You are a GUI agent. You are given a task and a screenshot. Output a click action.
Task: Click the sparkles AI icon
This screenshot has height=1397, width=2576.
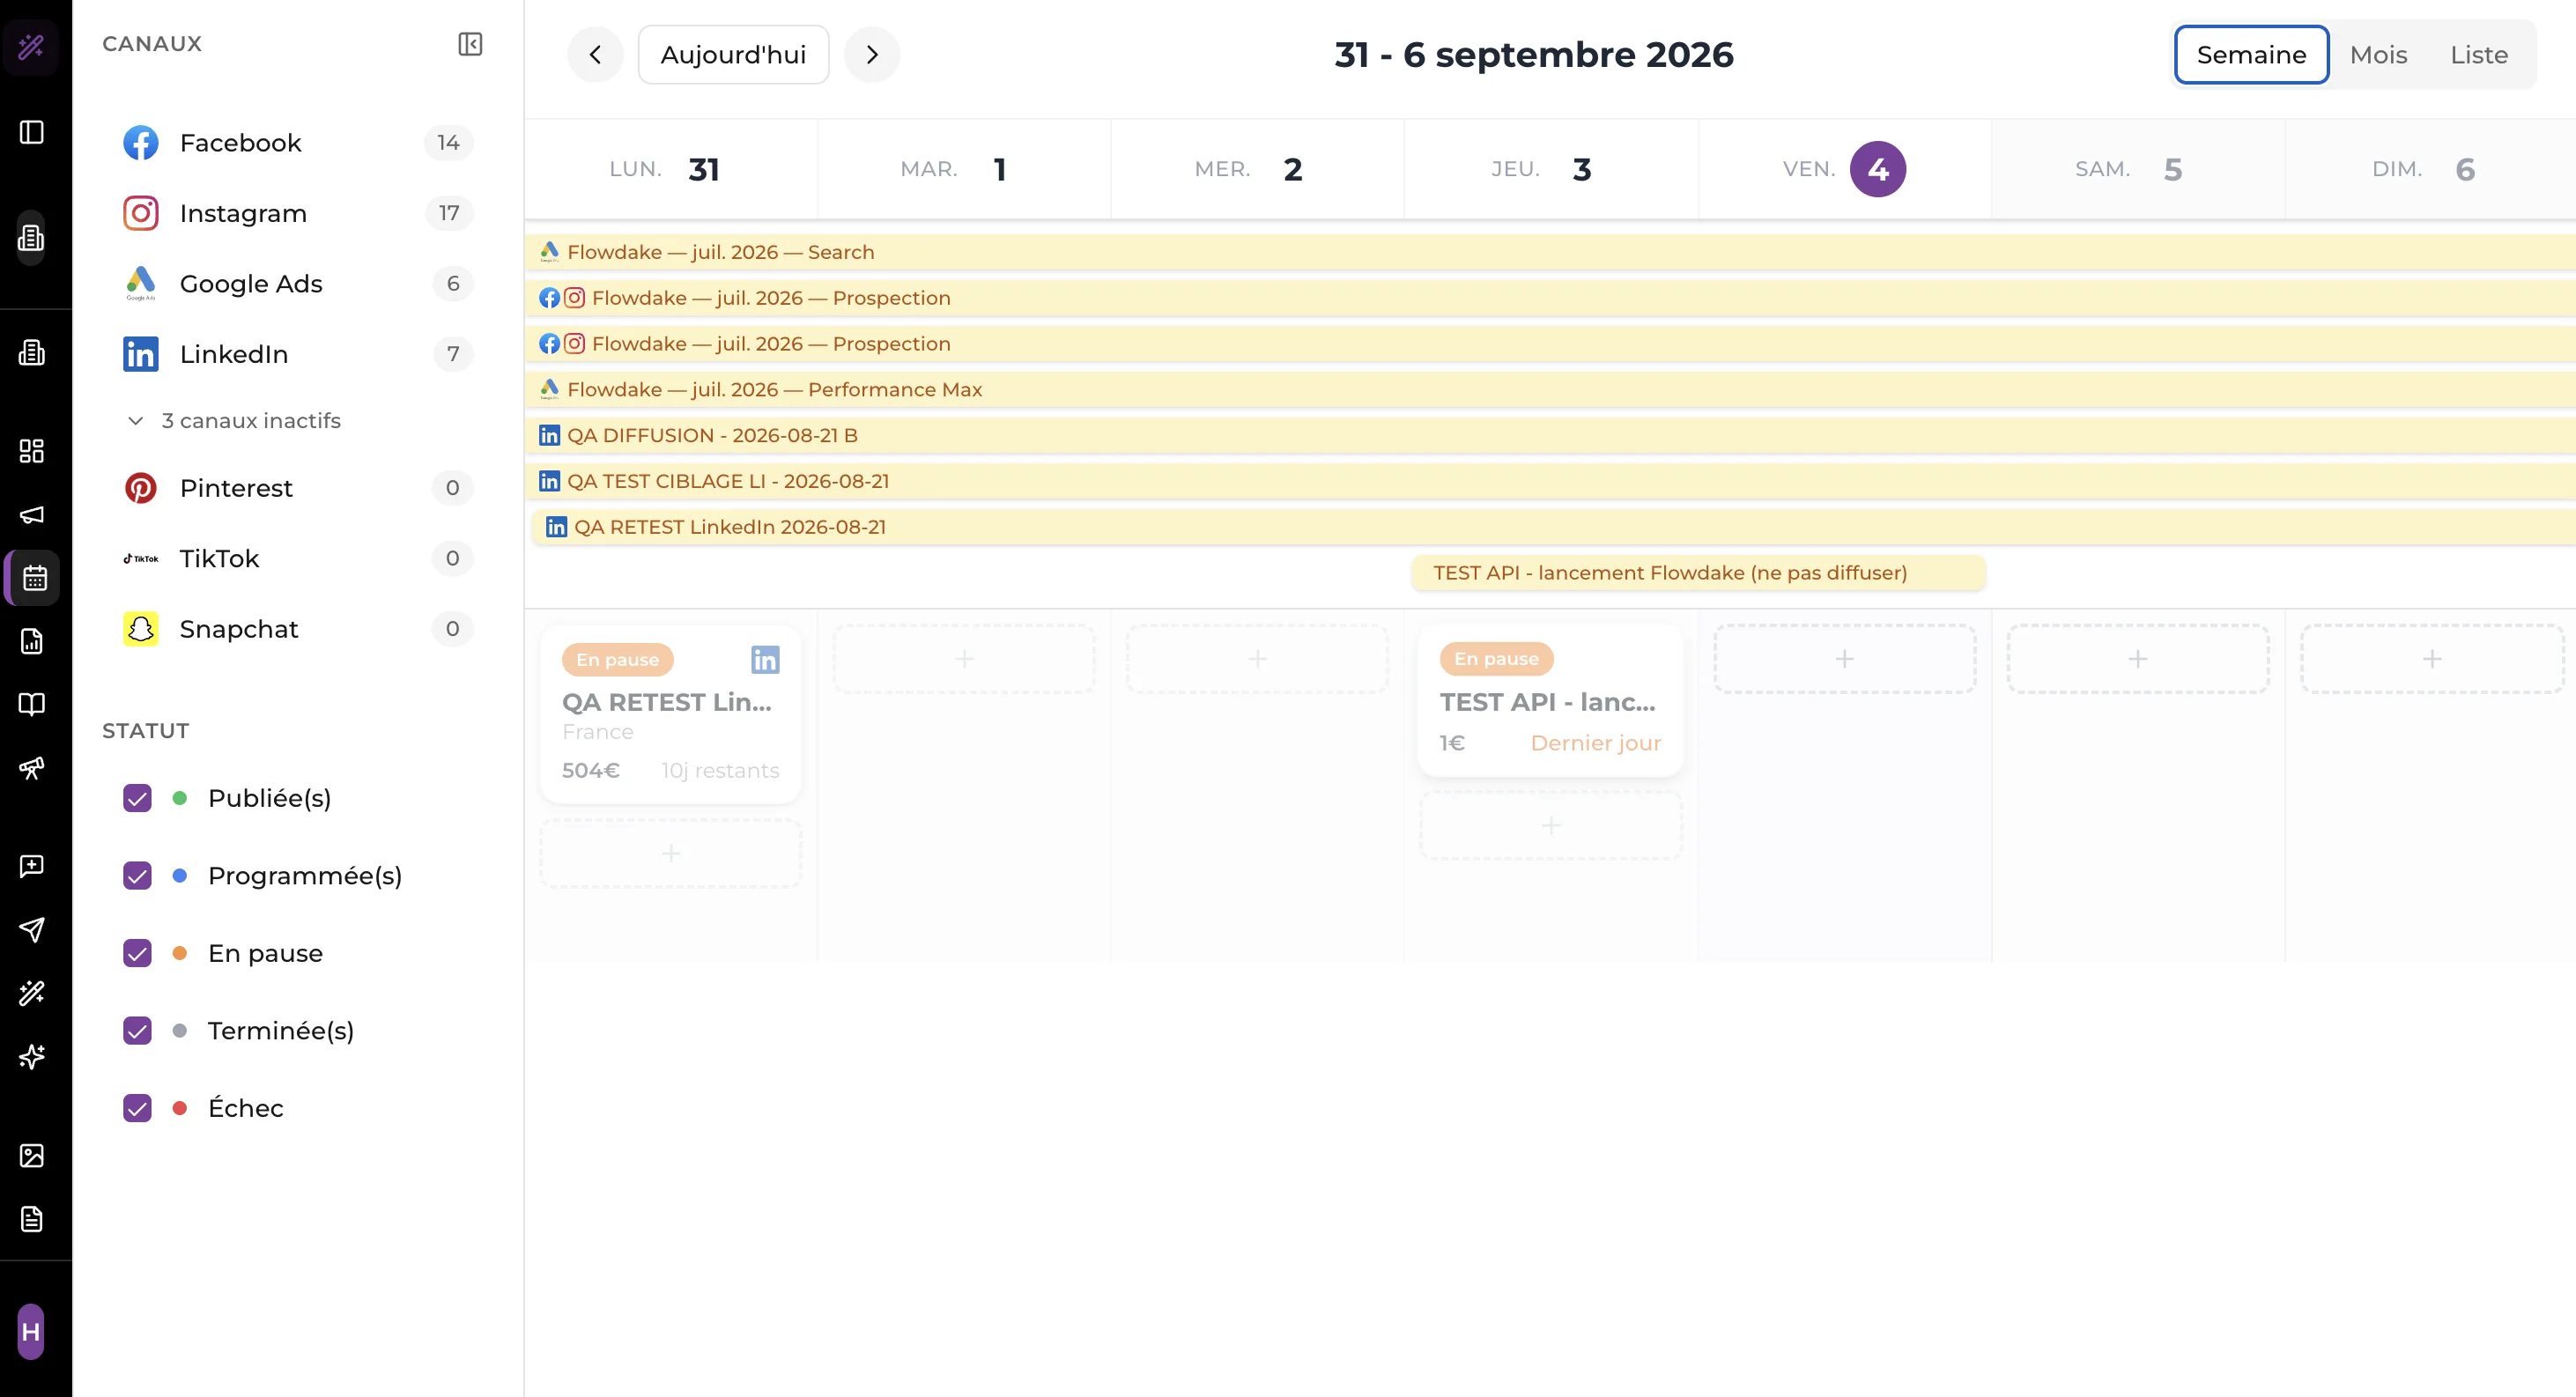click(32, 1056)
